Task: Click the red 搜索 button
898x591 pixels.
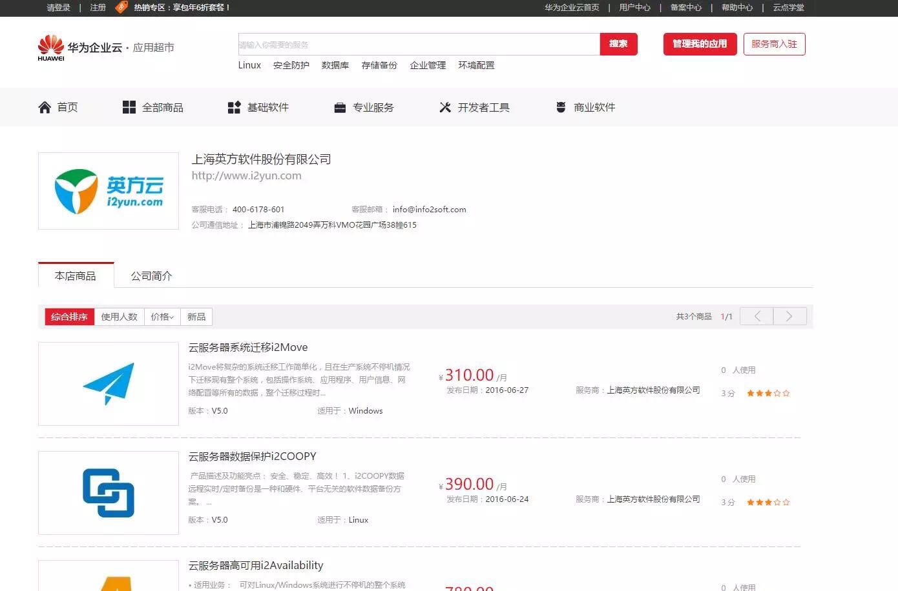Action: pos(618,44)
